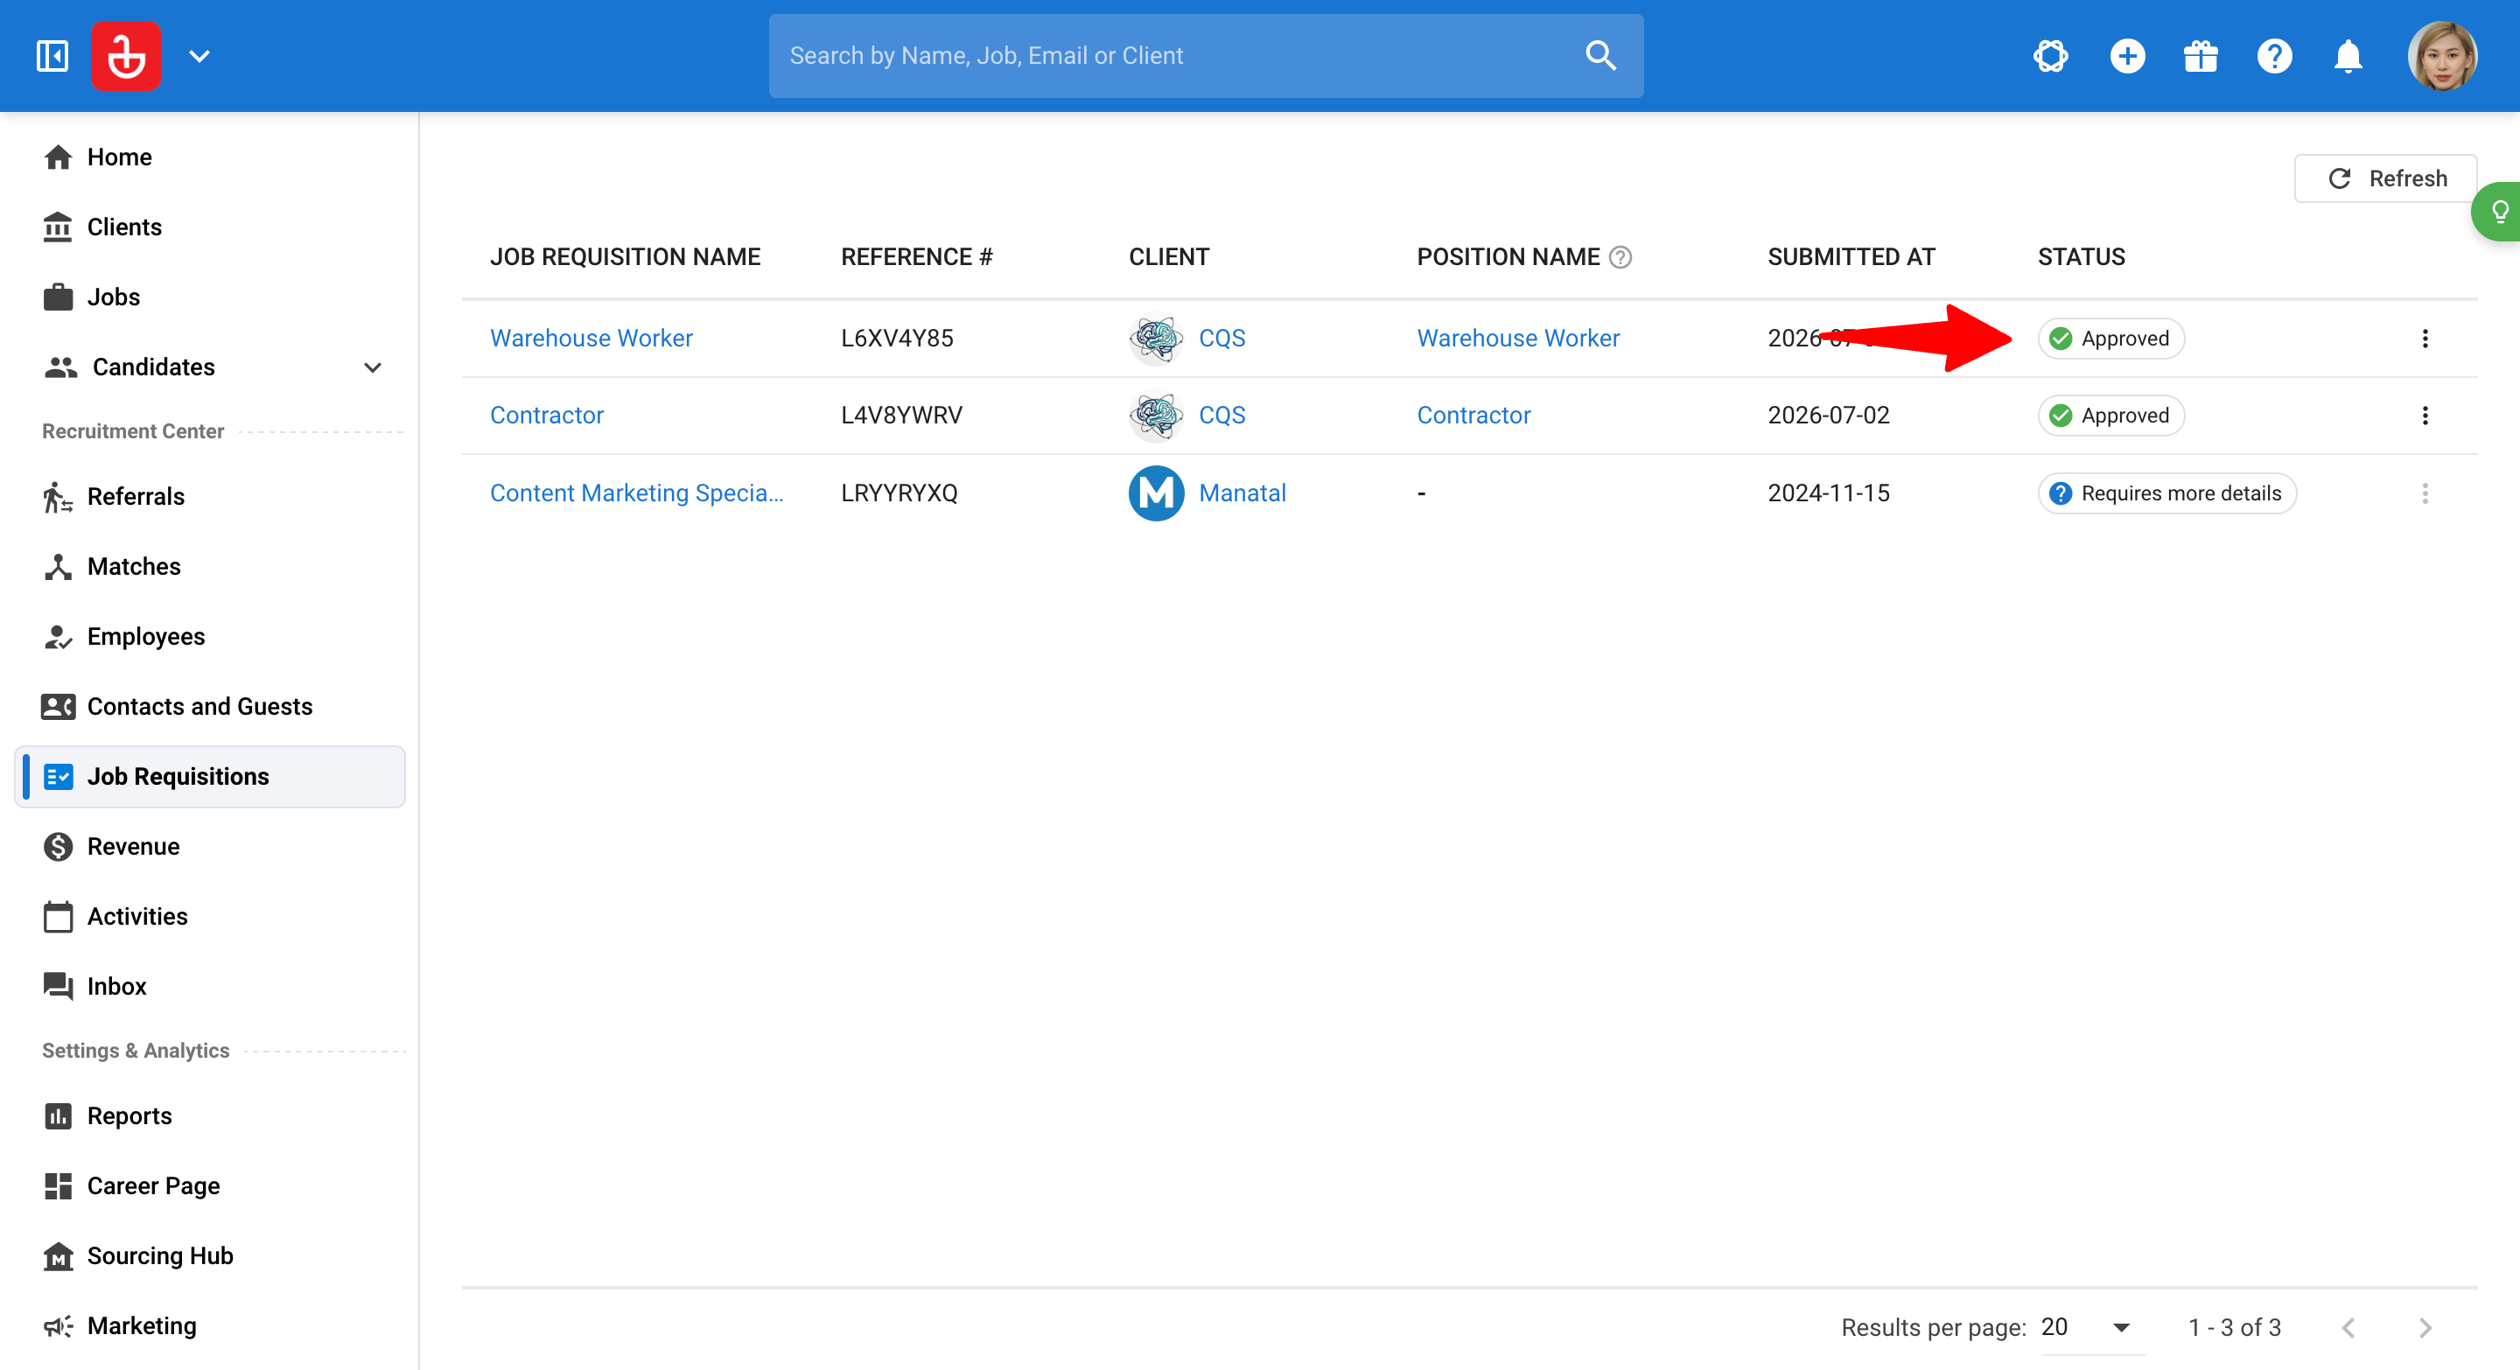Open the notifications bell
Image resolution: width=2520 pixels, height=1370 pixels.
pyautogui.click(x=2348, y=56)
